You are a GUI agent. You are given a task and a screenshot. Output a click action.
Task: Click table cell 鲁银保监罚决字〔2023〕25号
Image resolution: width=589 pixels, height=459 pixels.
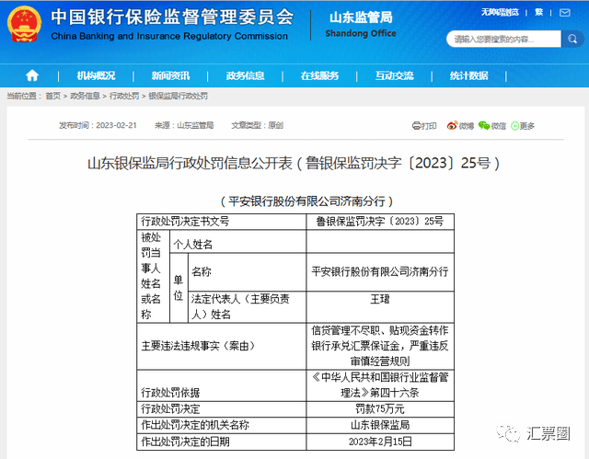coord(380,222)
